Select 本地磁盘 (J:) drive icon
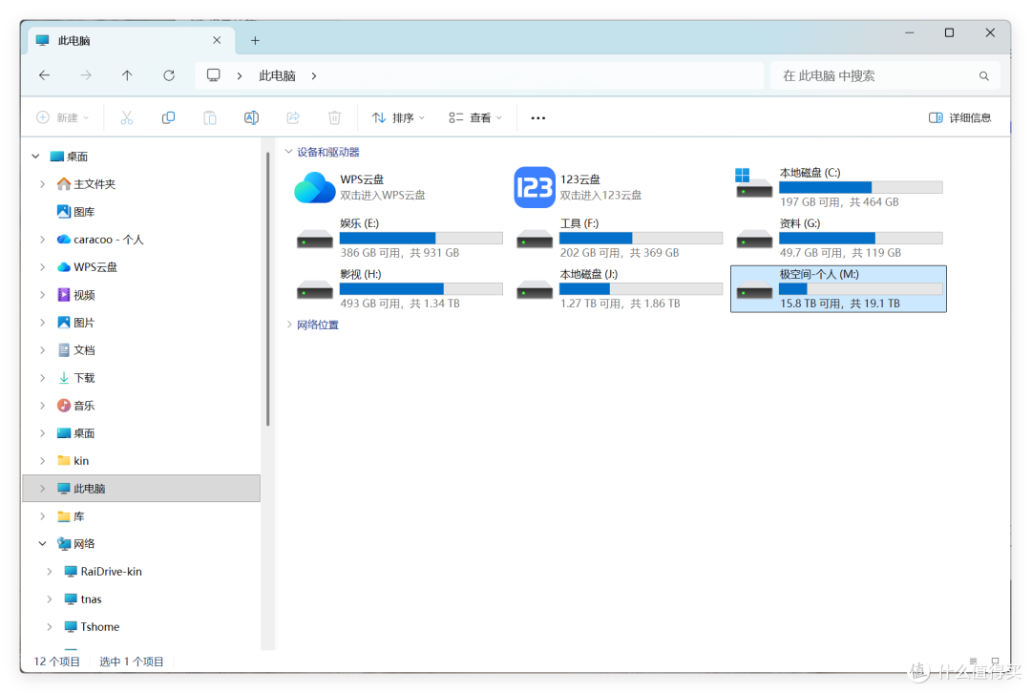The width and height of the screenshot is (1031, 693). click(x=535, y=289)
